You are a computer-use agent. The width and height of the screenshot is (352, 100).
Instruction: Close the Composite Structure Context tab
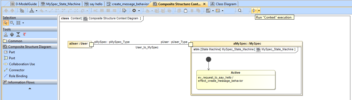(204, 4)
